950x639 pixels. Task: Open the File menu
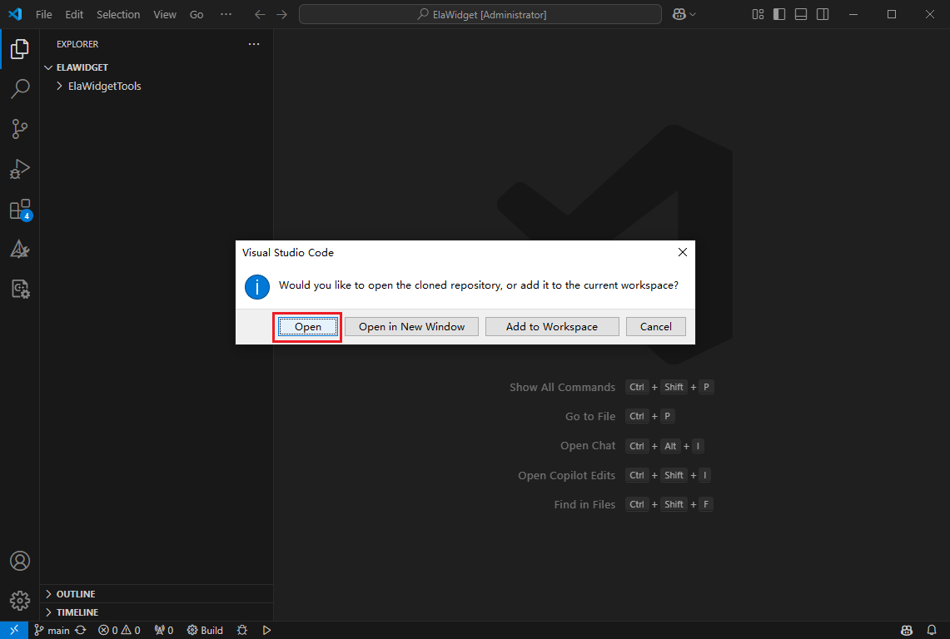[43, 14]
